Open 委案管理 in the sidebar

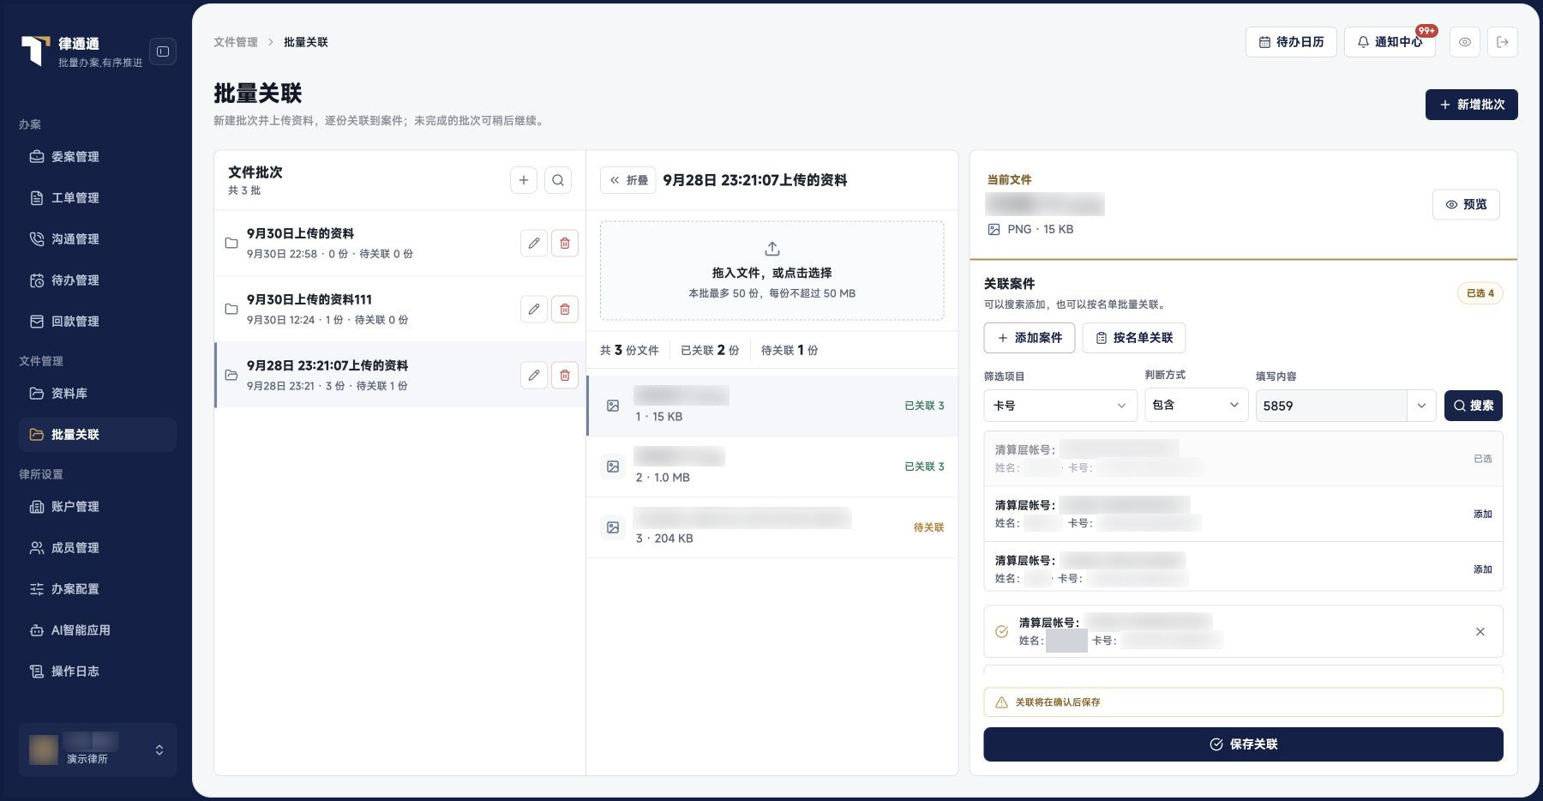pyautogui.click(x=98, y=157)
